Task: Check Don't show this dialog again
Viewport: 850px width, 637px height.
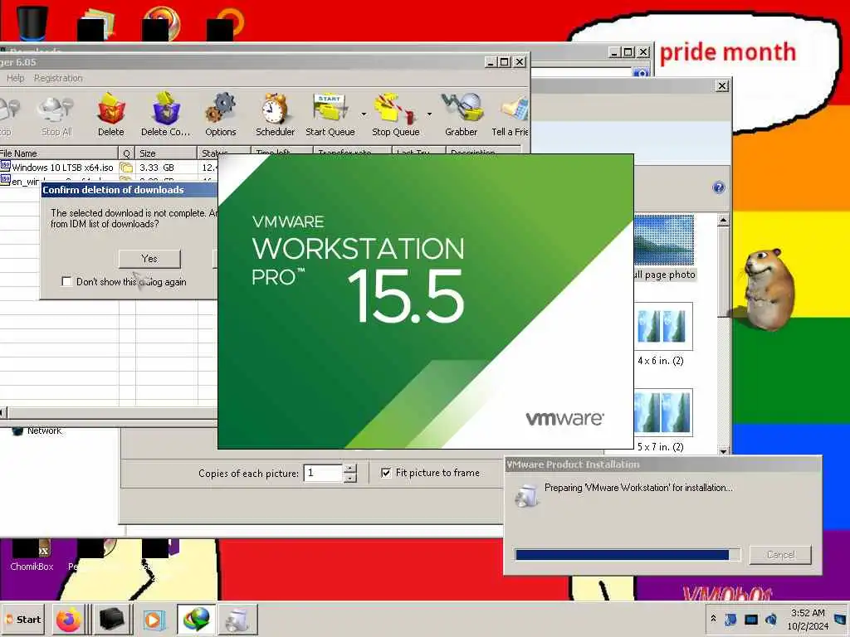Action: pos(66,282)
